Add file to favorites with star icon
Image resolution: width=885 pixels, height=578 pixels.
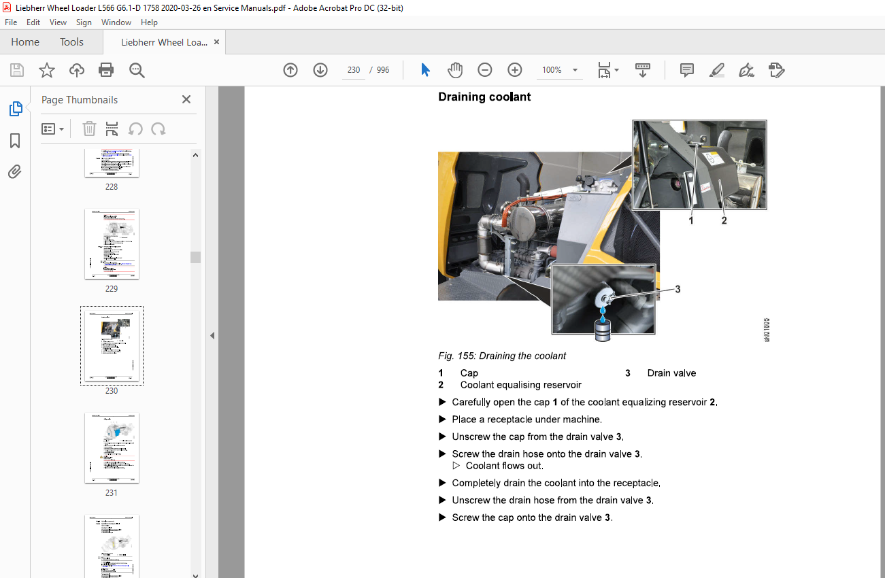pos(47,70)
